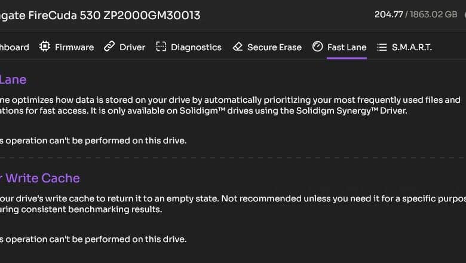The image size is (466, 263).
Task: Click the purple Fast Lane section heading
Action: [x=13, y=79]
